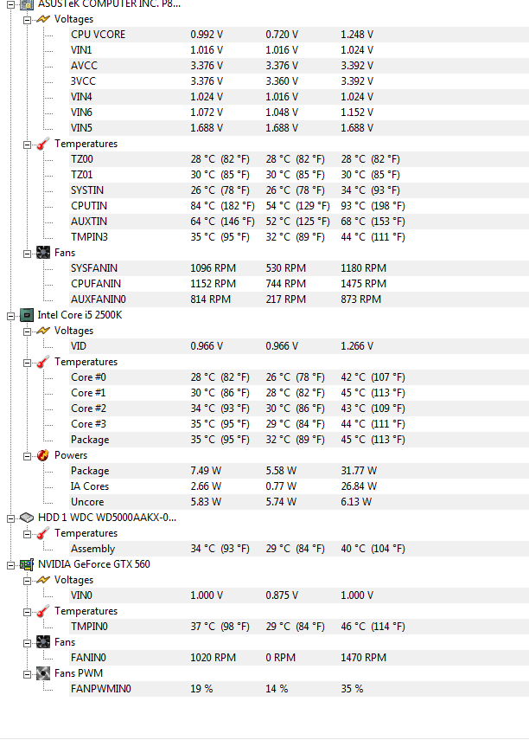Click the HDD 1 WDC drive icon
Image resolution: width=529 pixels, height=740 pixels.
pyautogui.click(x=27, y=518)
